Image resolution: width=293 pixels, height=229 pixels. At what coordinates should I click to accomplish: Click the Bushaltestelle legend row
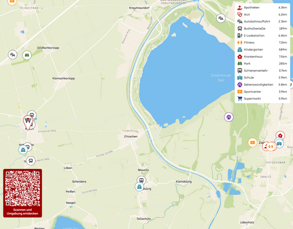tap(262, 29)
